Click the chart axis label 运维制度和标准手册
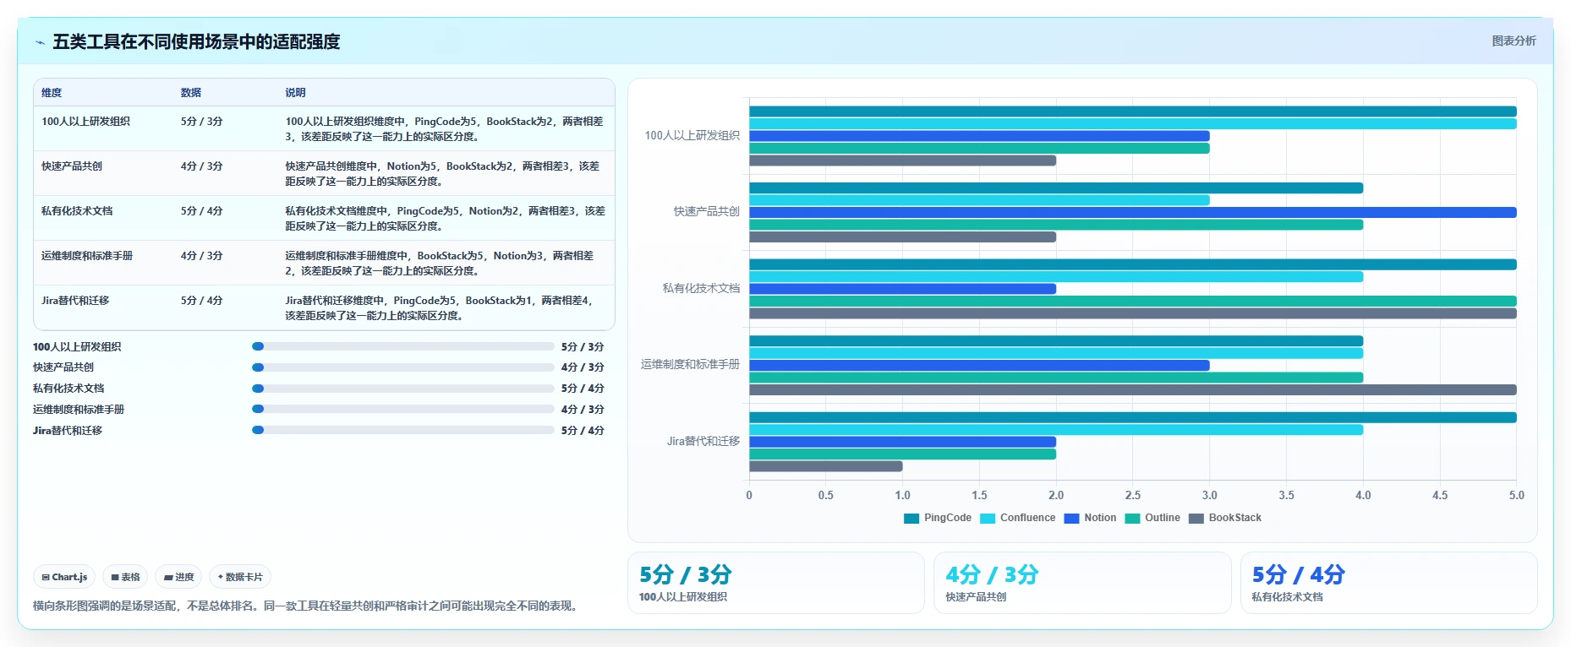Image resolution: width=1571 pixels, height=647 pixels. (x=690, y=364)
